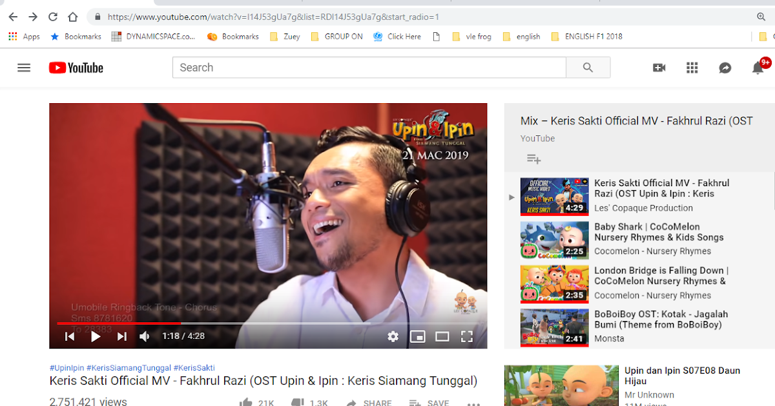
Task: Skip to next video in player
Action: click(x=121, y=336)
